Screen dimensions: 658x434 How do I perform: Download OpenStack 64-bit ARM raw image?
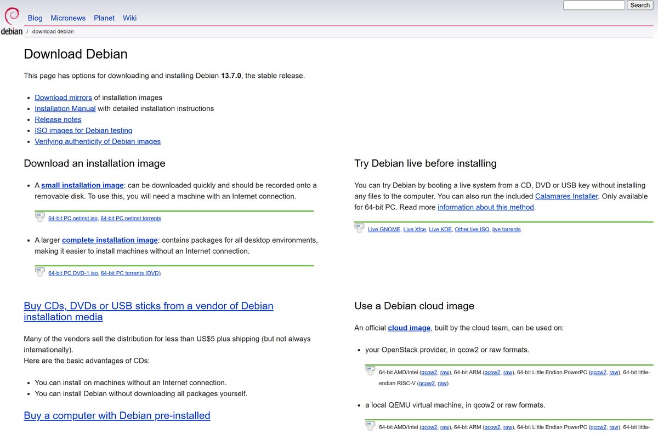click(508, 372)
